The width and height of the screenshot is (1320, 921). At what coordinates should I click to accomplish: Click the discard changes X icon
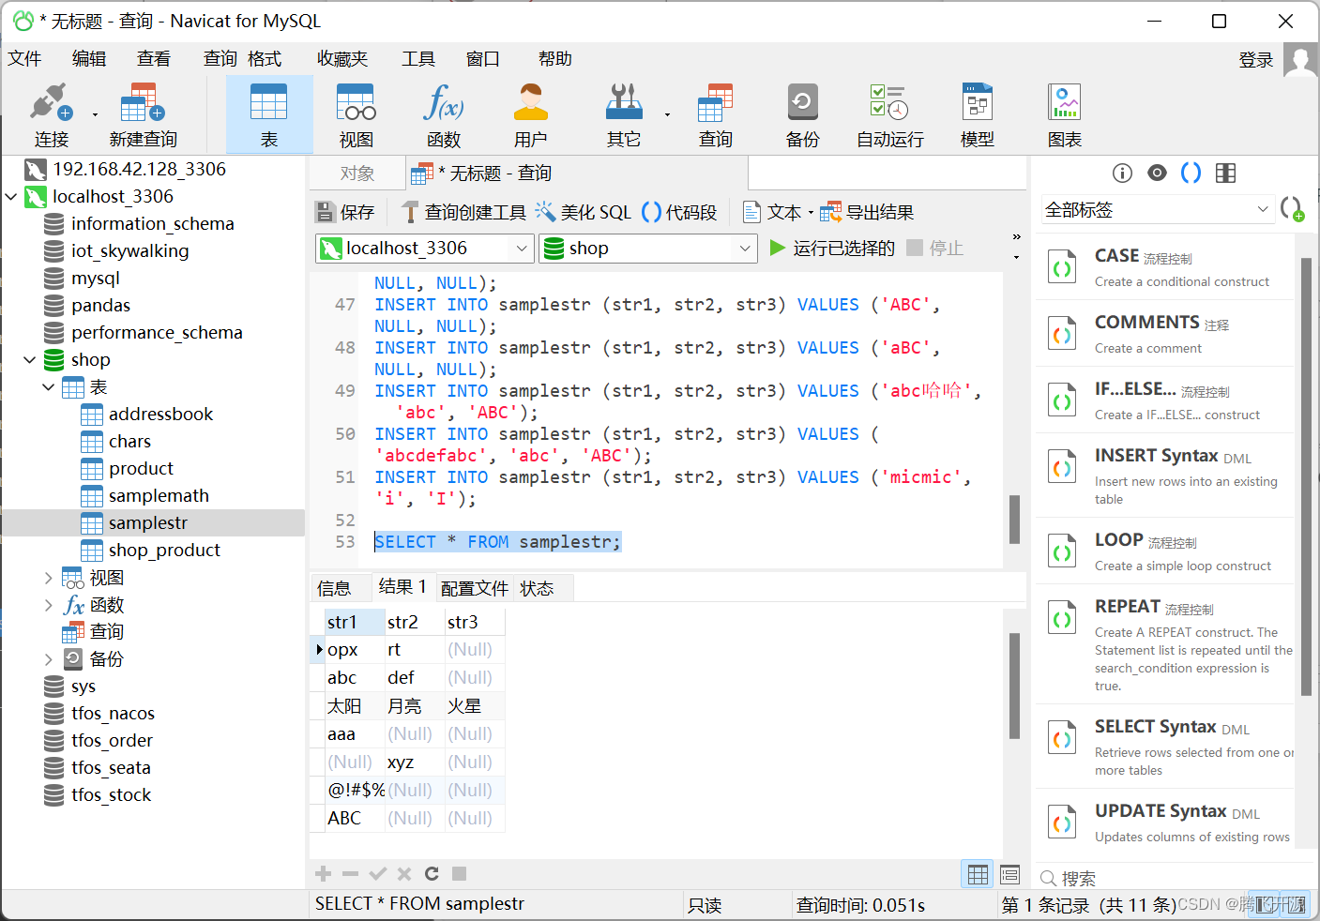pos(404,874)
